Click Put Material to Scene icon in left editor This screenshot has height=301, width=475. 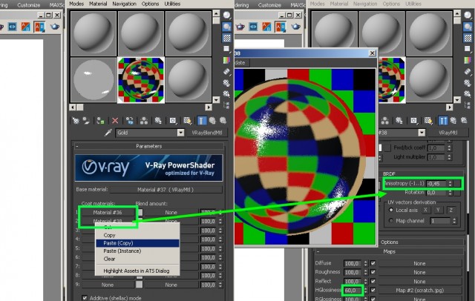86,121
